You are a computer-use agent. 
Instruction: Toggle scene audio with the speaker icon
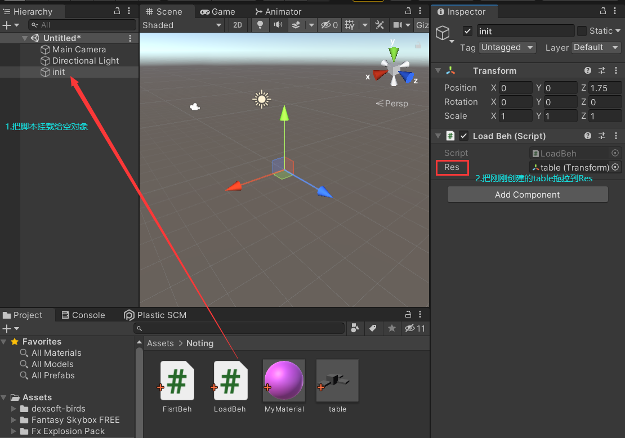tap(278, 25)
